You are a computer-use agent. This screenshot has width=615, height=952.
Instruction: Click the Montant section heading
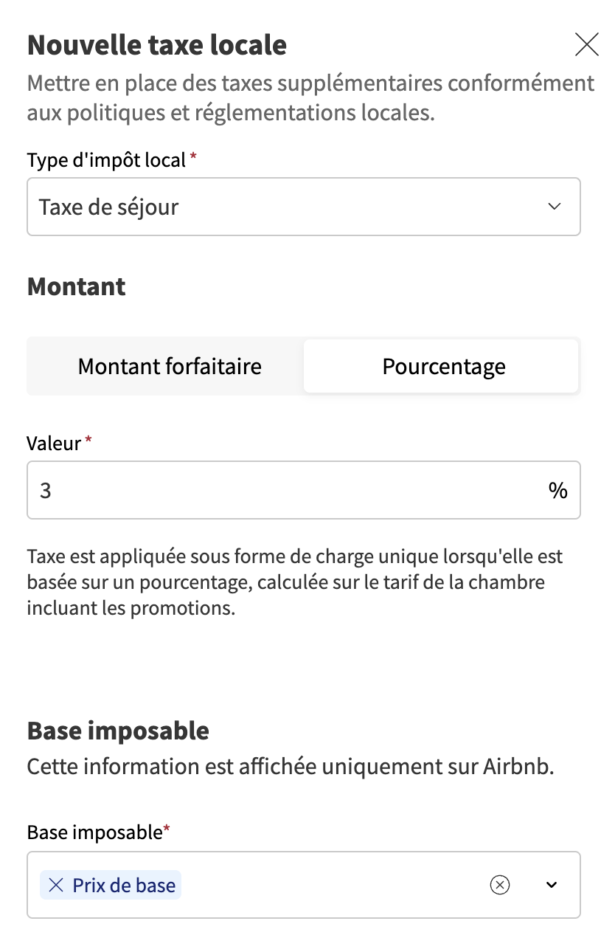(77, 286)
